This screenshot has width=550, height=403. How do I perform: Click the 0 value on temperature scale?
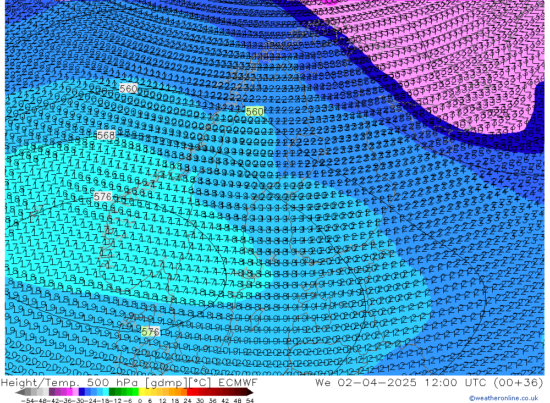click(x=140, y=401)
